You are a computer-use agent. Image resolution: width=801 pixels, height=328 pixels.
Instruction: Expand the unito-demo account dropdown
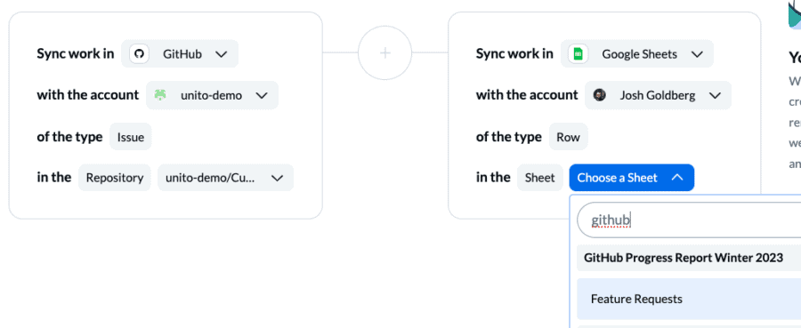point(212,95)
